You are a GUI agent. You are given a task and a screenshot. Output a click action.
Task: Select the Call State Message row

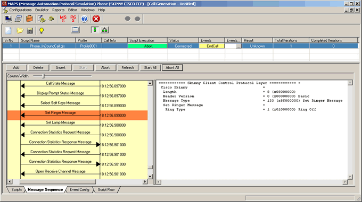pos(77,85)
